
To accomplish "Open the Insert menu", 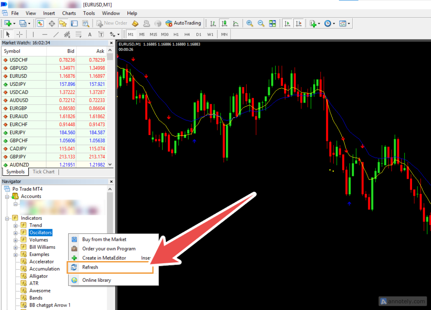I will point(49,13).
